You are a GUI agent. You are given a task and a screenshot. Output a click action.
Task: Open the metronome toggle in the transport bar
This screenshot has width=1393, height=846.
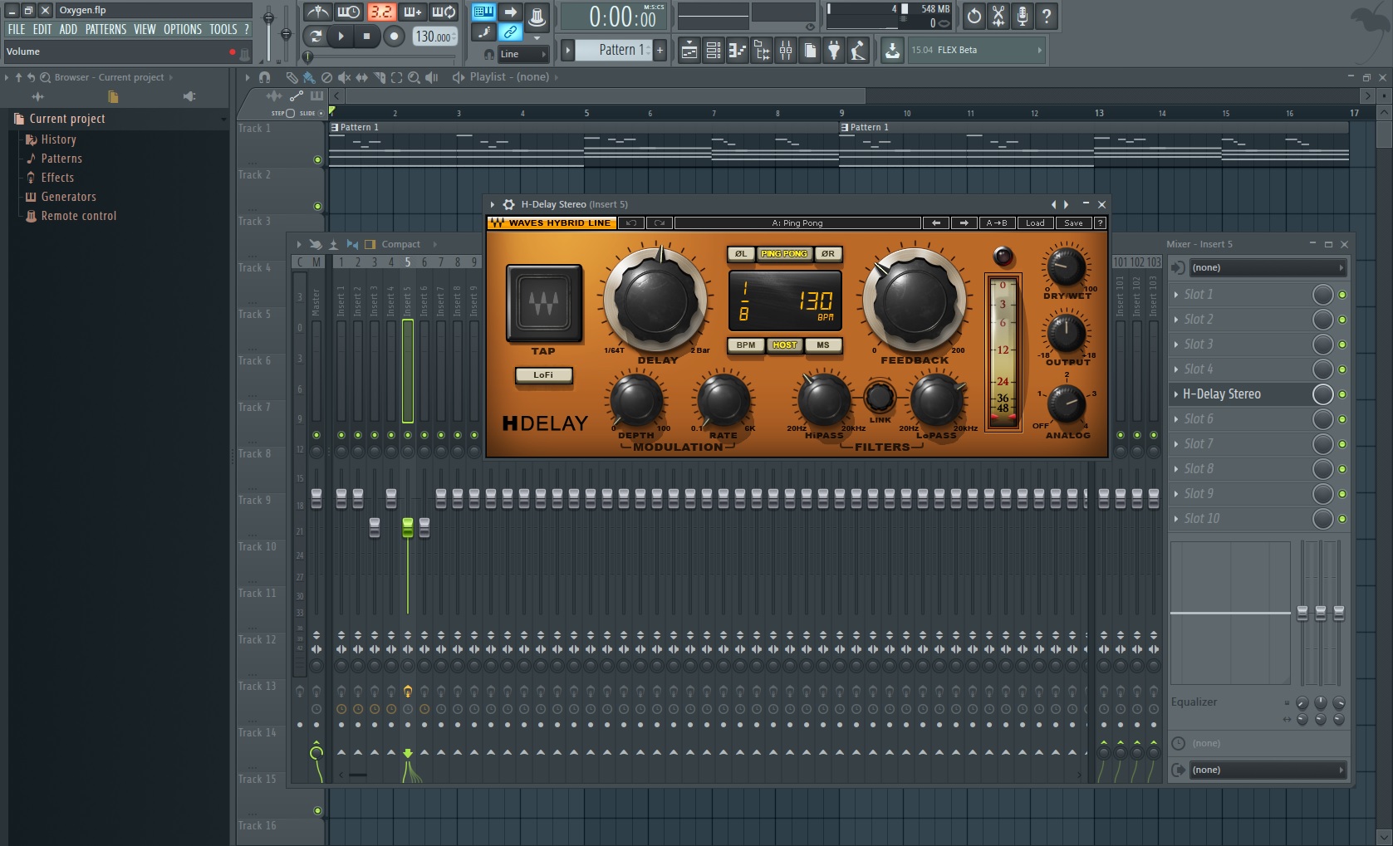click(317, 12)
